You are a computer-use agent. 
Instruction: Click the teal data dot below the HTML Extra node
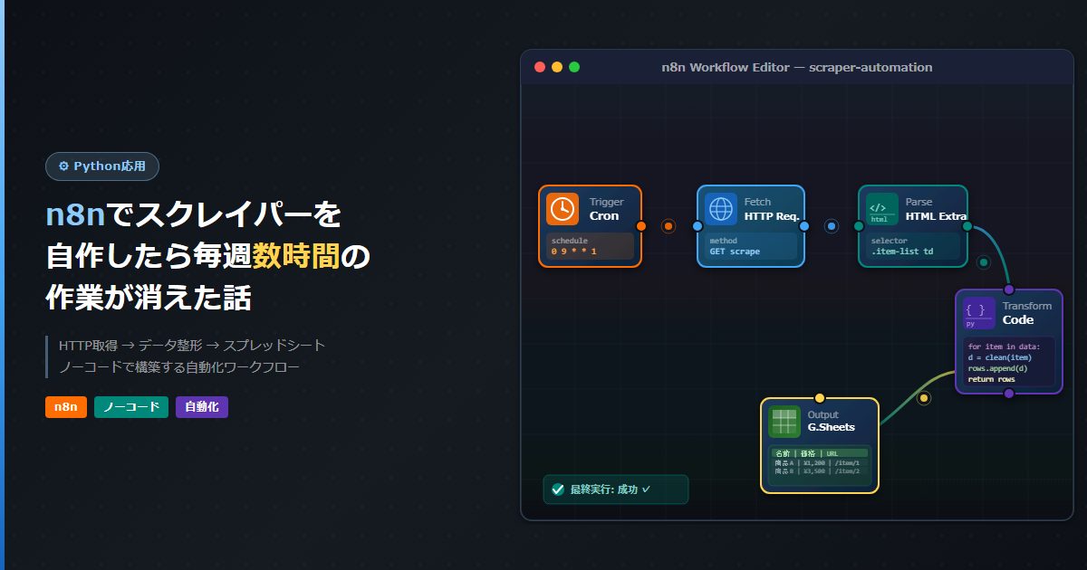click(984, 262)
